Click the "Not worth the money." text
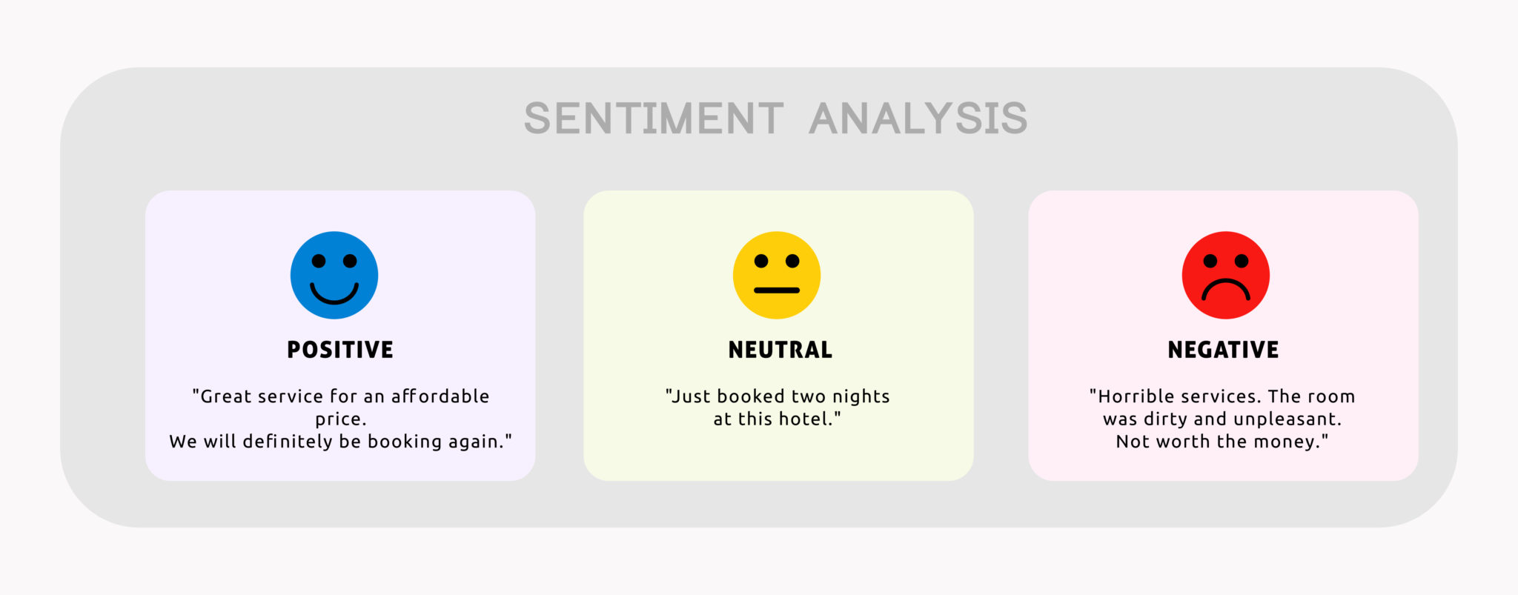1518x595 pixels. [1222, 442]
